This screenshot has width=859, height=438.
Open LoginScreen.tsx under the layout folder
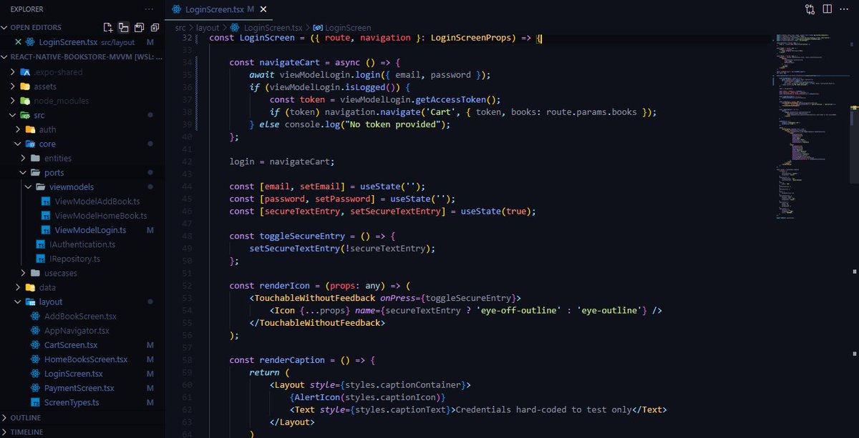[73, 374]
